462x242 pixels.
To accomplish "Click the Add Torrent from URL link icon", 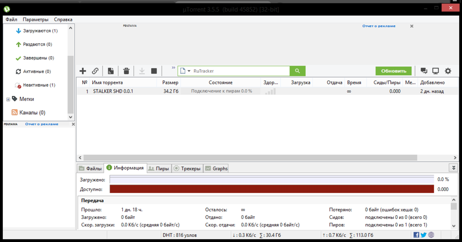I will click(95, 71).
